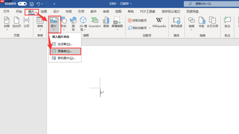Open the 帮助 tab

tap(131, 12)
